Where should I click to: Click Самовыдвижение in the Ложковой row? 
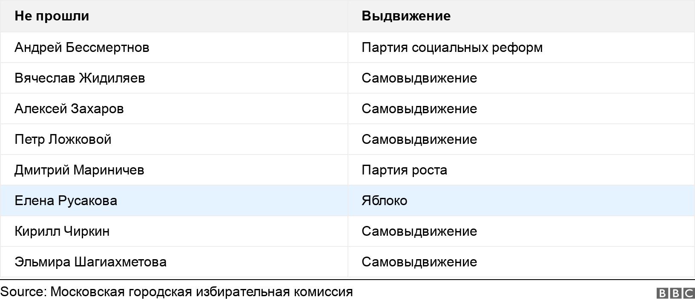pos(419,139)
